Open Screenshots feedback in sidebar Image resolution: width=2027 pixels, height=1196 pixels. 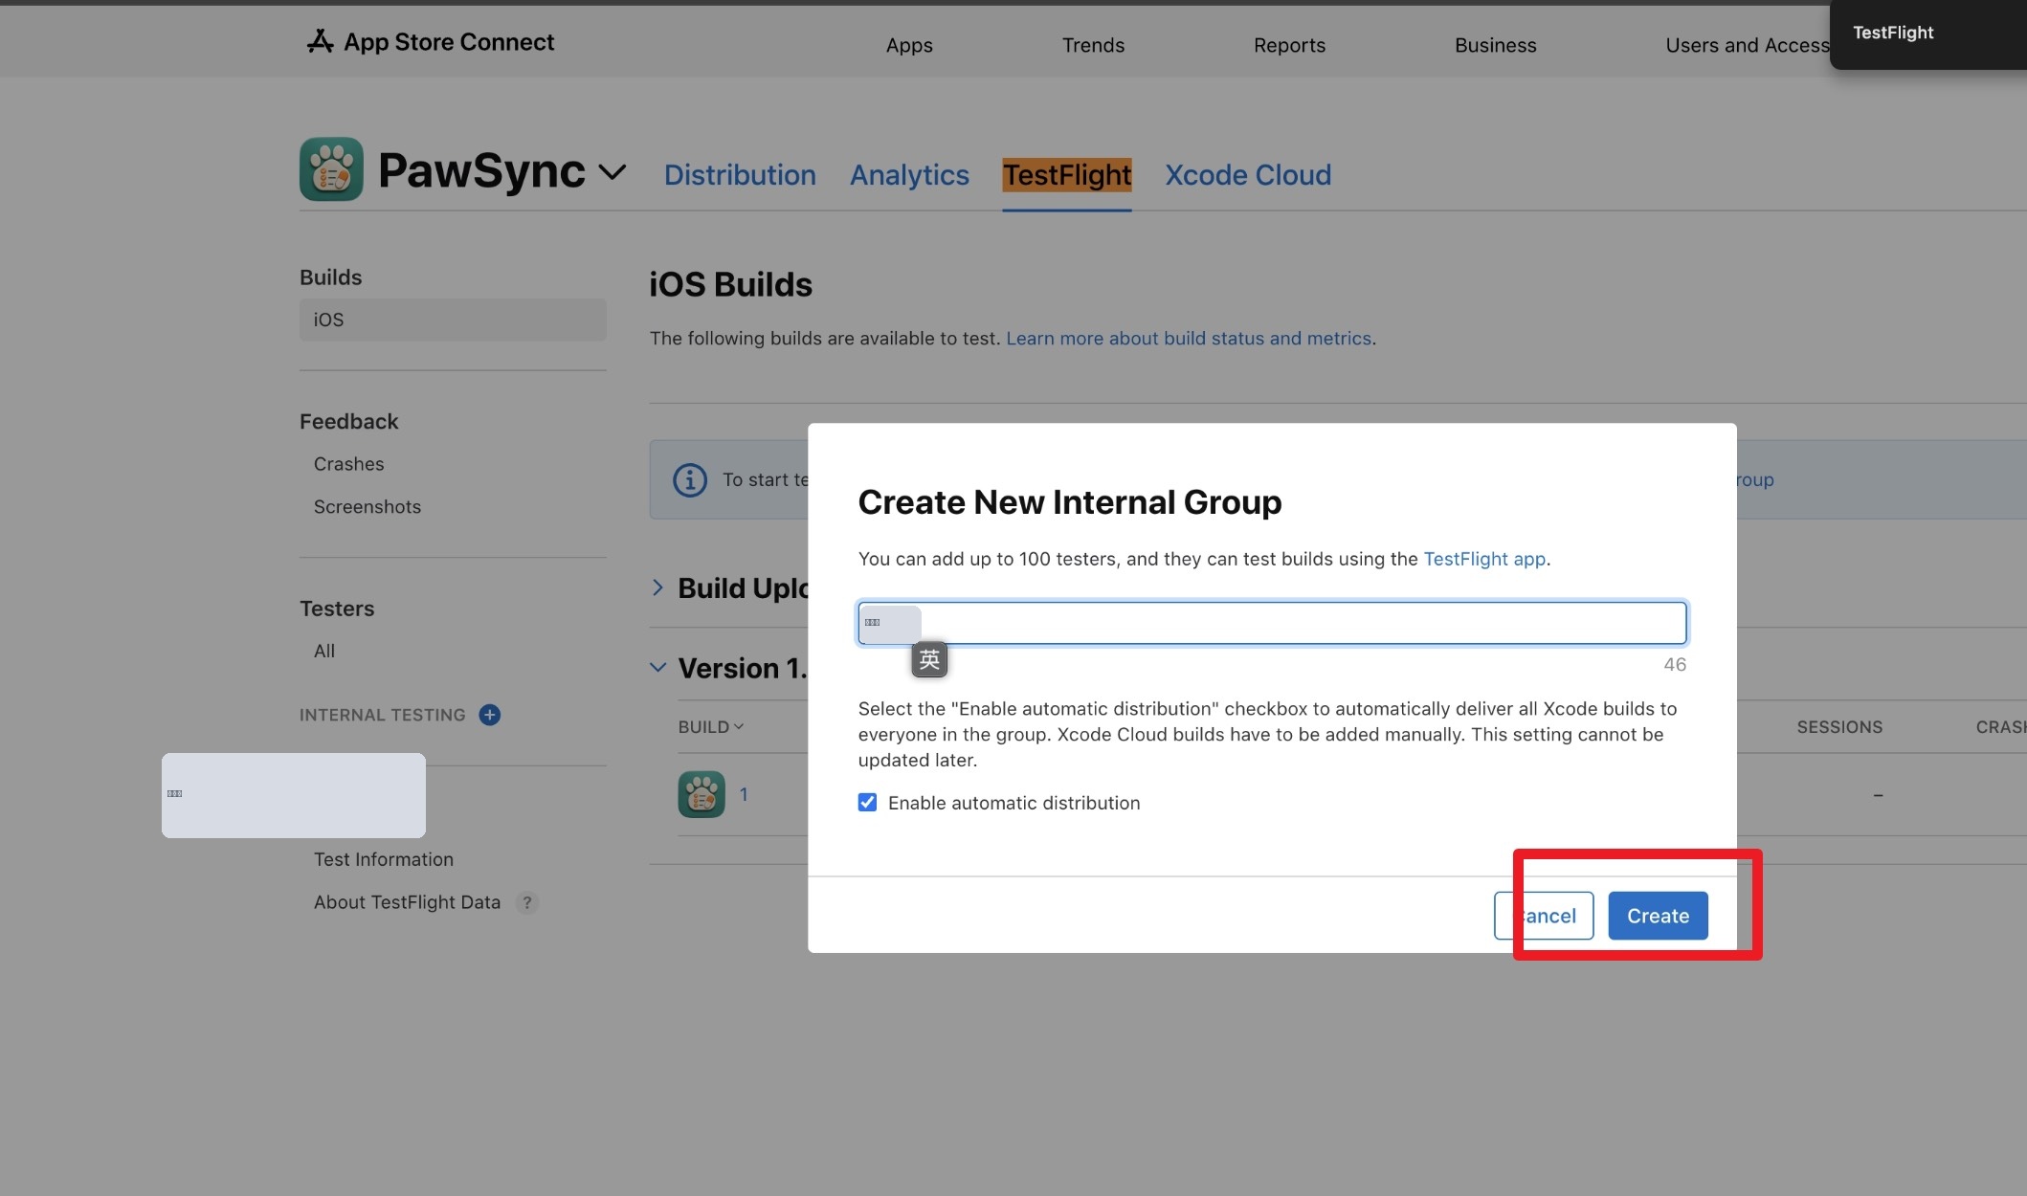368,507
